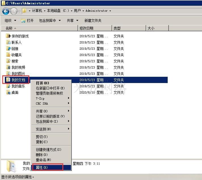This screenshot has height=180, width=202.
Task: Select the 我的视频 folder name
Action: coord(18,67)
